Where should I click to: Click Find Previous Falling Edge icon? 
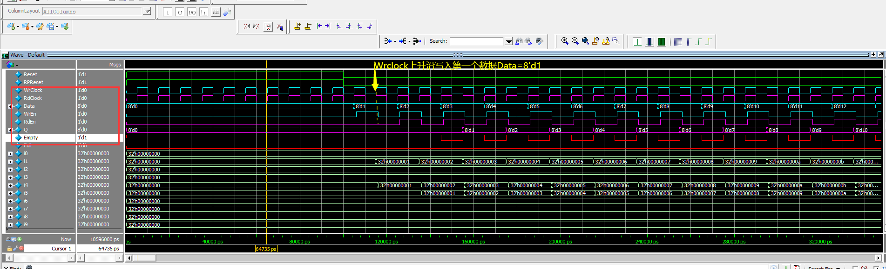tap(338, 26)
